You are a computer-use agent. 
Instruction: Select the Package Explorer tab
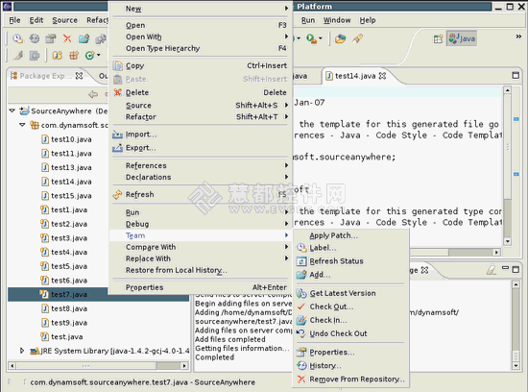pyautogui.click(x=45, y=76)
